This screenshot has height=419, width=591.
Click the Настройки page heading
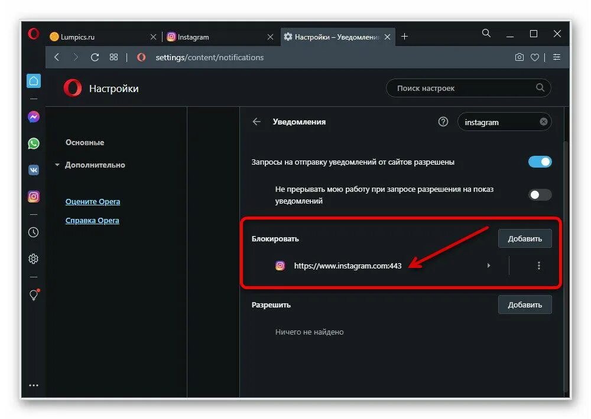point(114,89)
